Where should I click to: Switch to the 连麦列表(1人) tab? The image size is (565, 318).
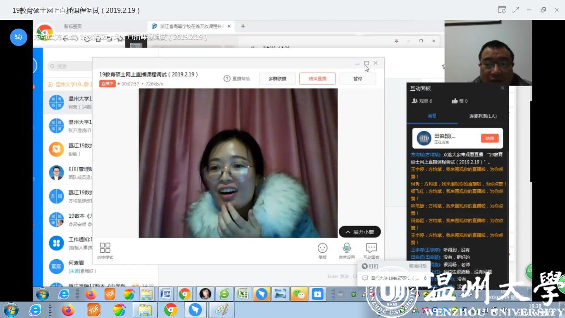pos(483,116)
